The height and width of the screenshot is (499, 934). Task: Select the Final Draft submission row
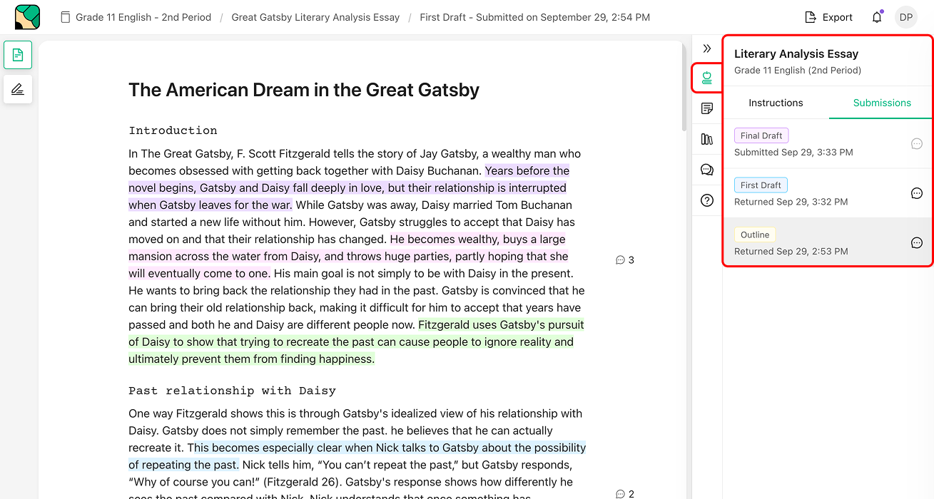pos(828,143)
